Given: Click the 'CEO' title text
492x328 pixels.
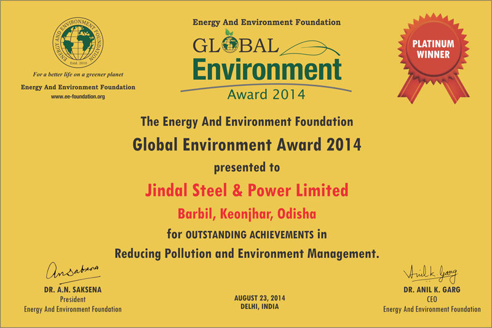Looking at the screenshot, I should click(x=432, y=300).
